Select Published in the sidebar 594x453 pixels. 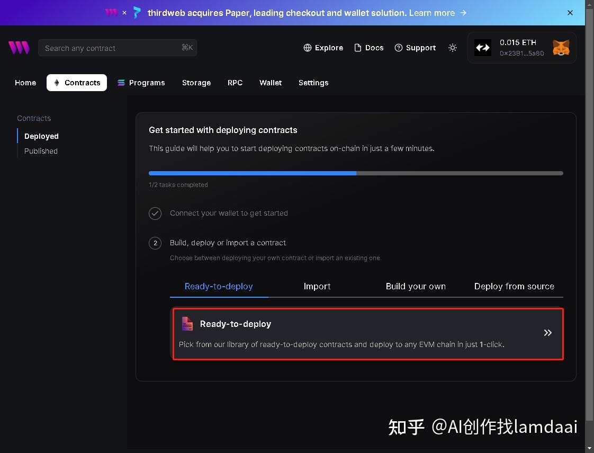(41, 151)
